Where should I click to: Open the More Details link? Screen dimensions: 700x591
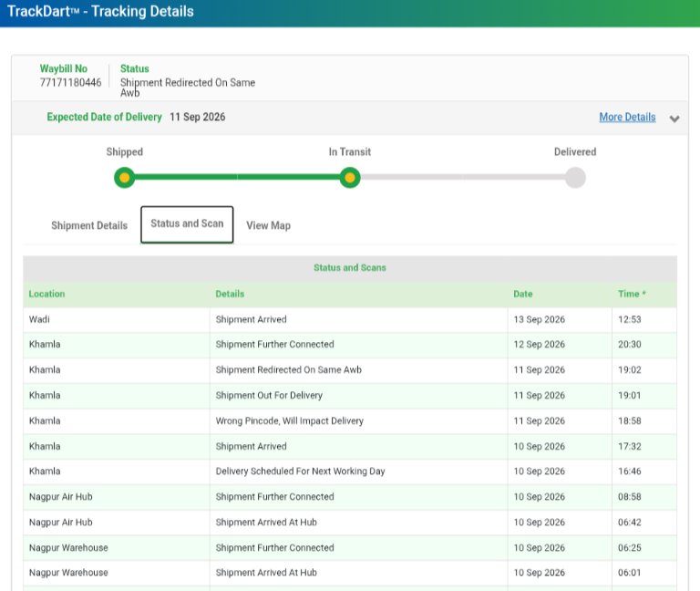[x=627, y=117]
